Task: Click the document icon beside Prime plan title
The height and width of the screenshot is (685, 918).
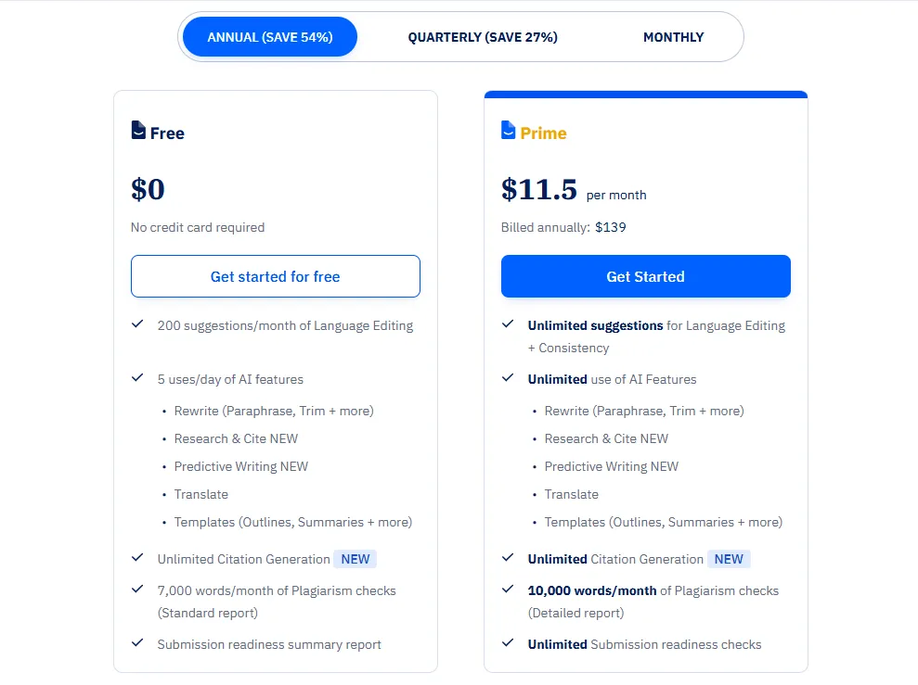Action: 508,133
